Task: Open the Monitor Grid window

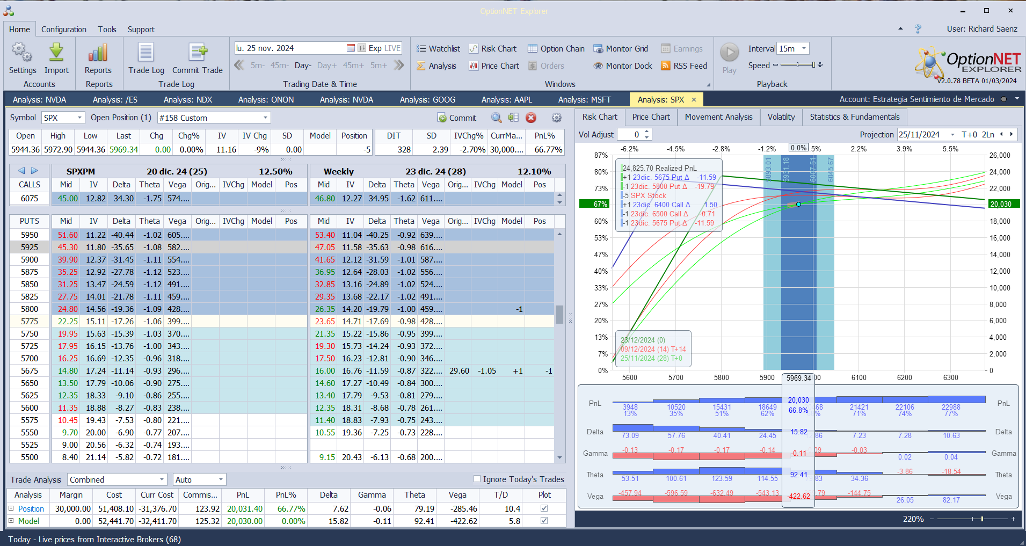Action: [x=621, y=49]
